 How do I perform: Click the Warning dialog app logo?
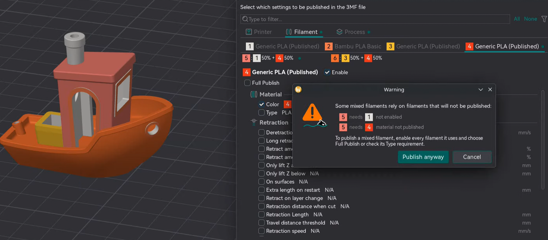[298, 89]
